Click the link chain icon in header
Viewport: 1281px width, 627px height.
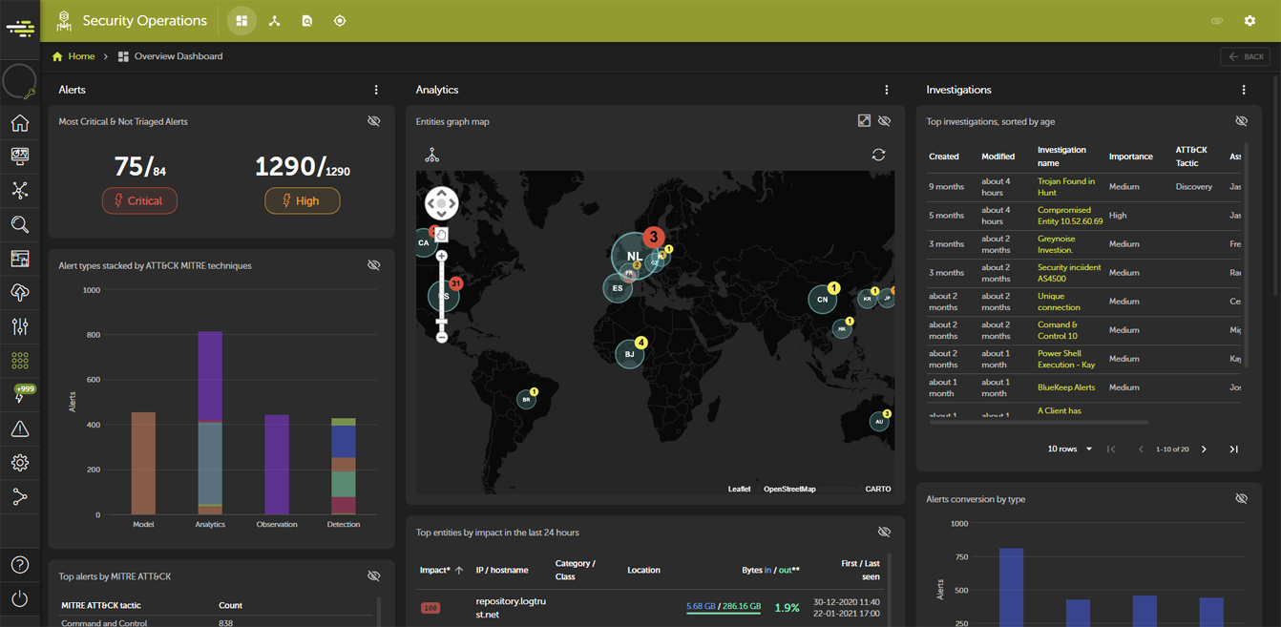1217,20
